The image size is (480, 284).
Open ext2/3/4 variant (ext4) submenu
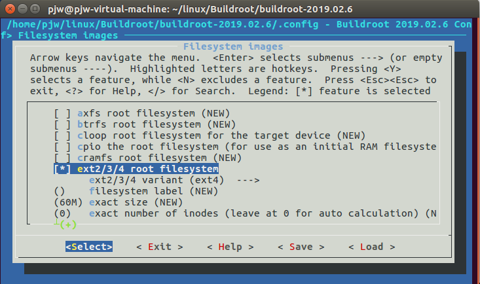tap(174, 180)
